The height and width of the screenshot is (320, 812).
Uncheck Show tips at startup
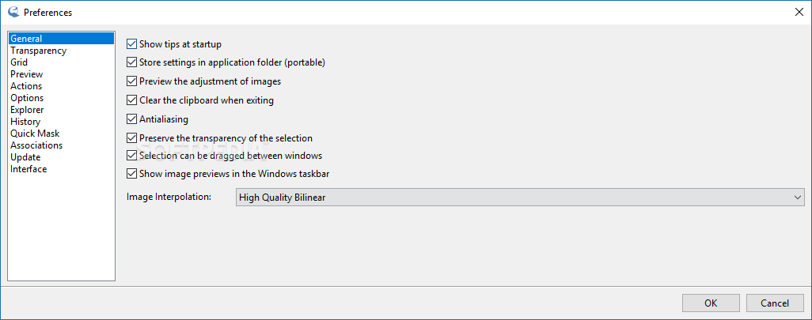[131, 44]
